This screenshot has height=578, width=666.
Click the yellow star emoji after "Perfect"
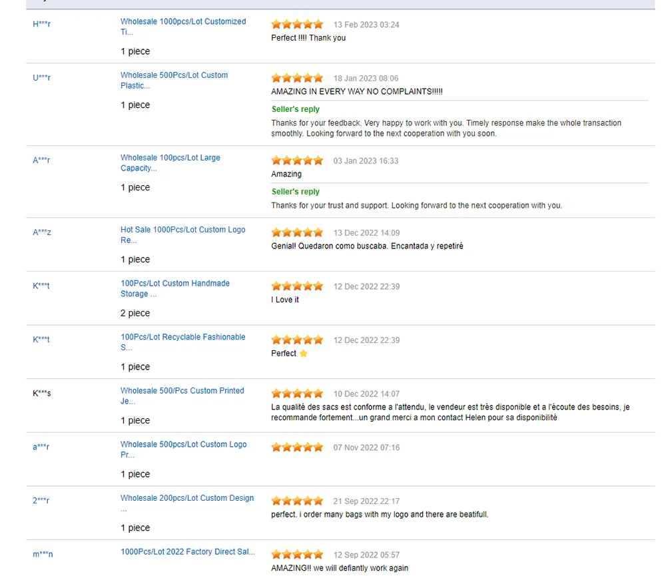click(x=304, y=354)
